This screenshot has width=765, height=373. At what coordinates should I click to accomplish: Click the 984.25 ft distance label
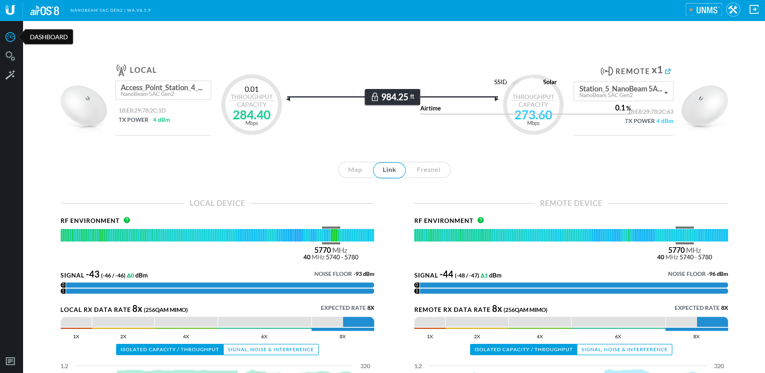(392, 97)
